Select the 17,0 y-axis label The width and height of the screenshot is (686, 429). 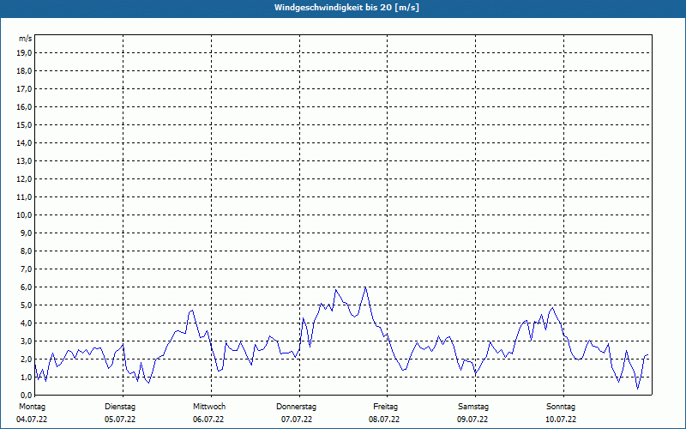[25, 89]
